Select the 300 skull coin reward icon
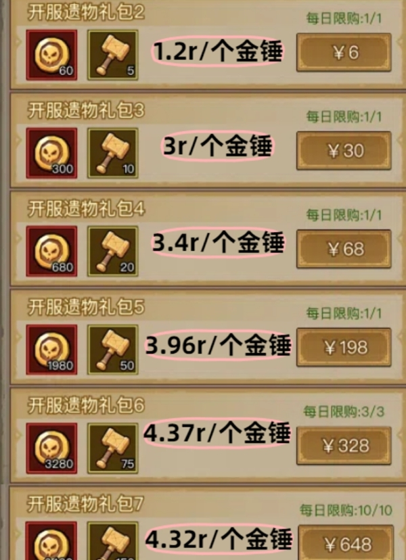 point(51,154)
